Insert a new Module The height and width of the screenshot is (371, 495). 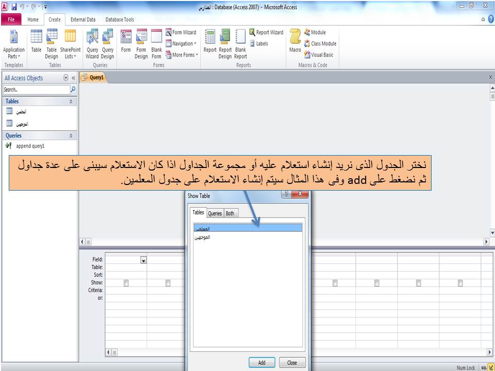[315, 32]
